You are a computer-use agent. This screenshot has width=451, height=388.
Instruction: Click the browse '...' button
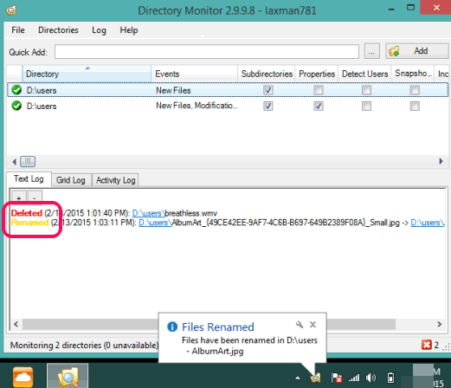click(x=371, y=51)
